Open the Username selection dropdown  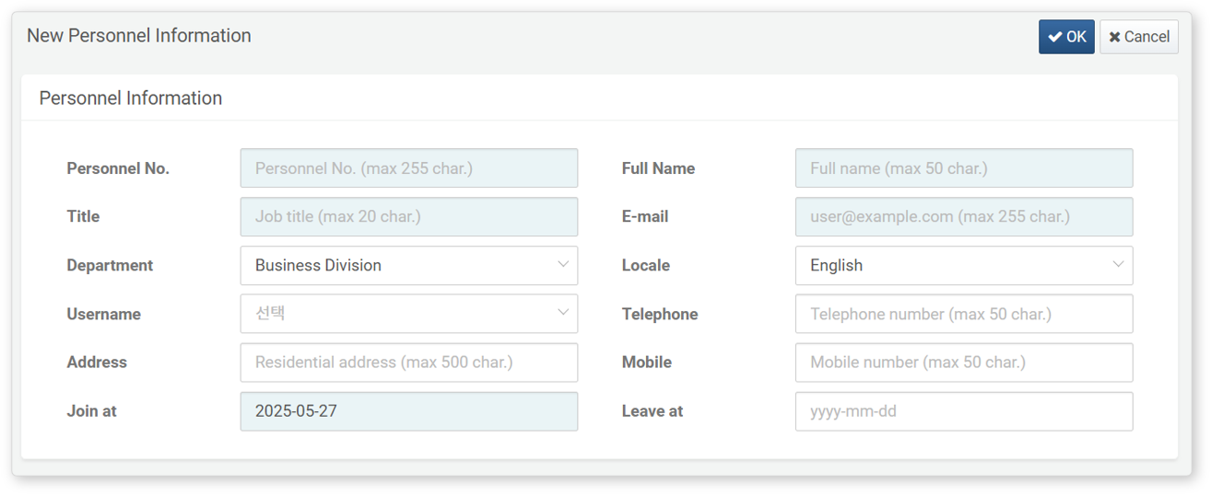(409, 314)
